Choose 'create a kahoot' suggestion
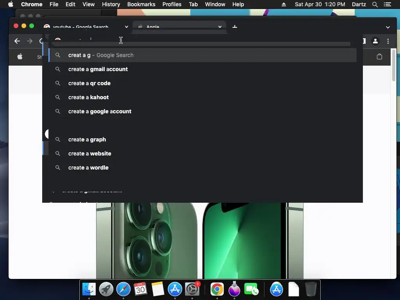 coord(203,97)
